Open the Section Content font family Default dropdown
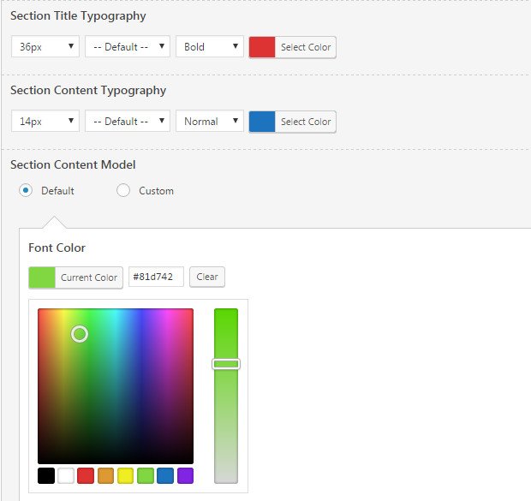 point(128,121)
